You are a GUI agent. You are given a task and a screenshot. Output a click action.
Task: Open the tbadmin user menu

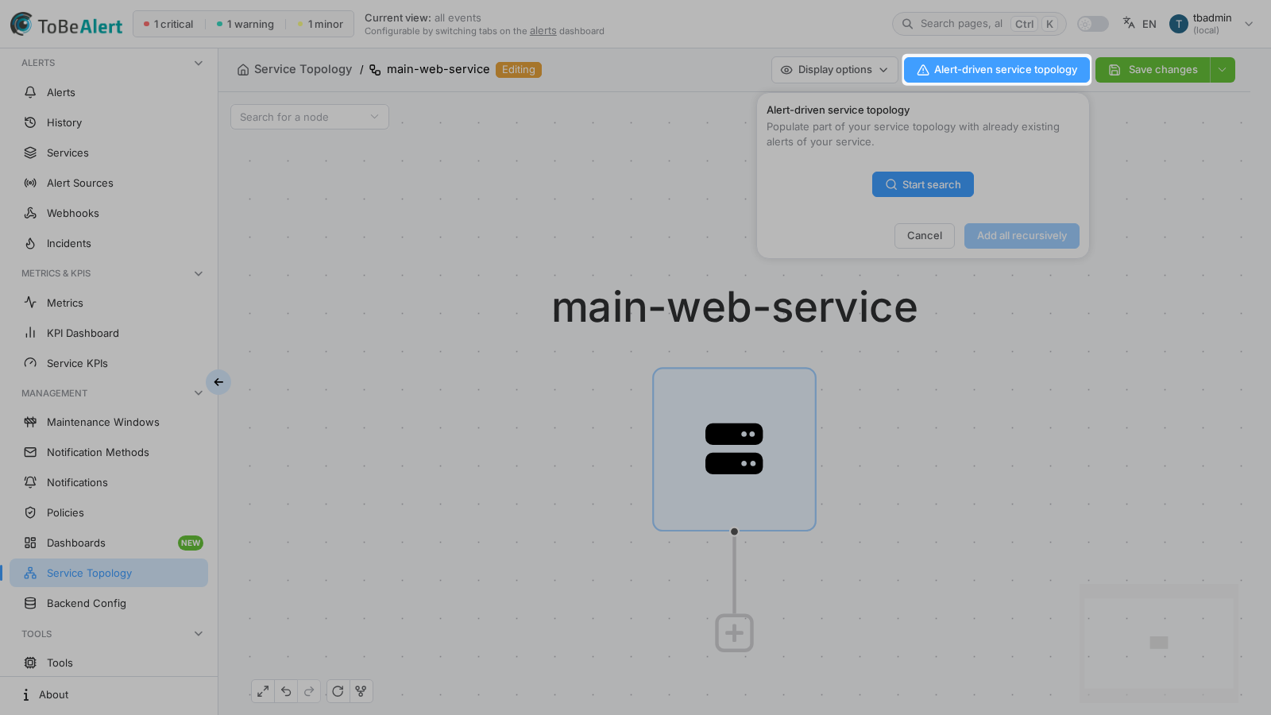click(x=1211, y=24)
